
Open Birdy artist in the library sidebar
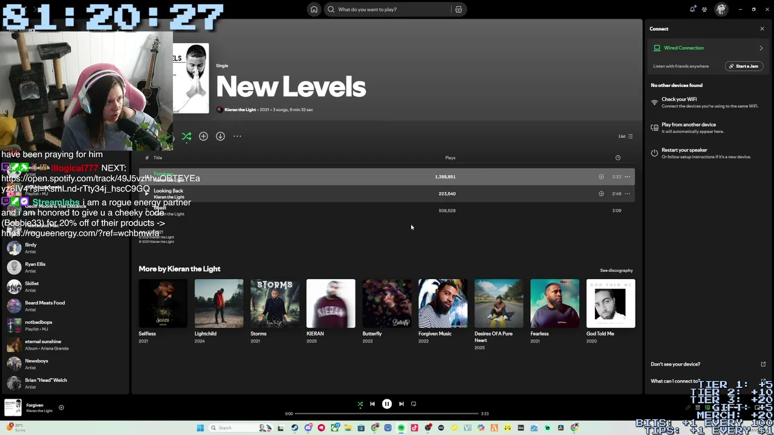tap(64, 248)
